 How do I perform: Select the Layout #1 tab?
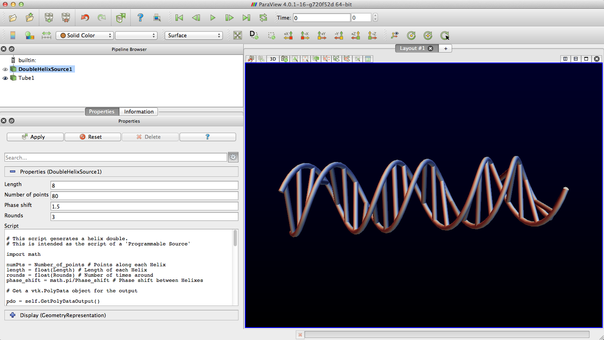tap(412, 48)
